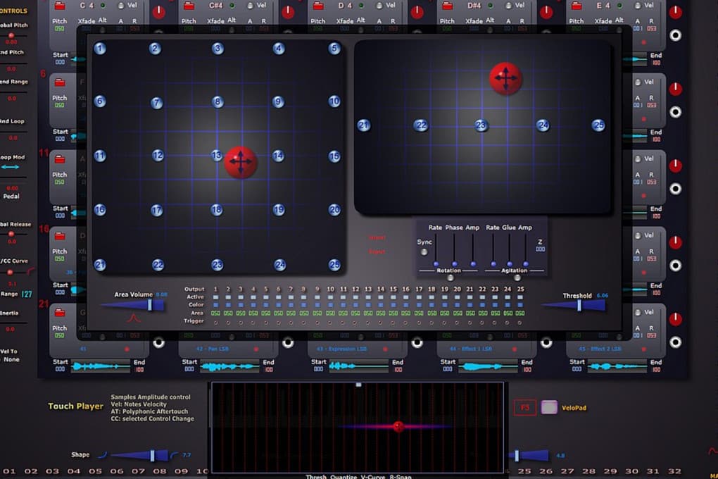
Task: Click the red F5 button
Action: point(524,407)
